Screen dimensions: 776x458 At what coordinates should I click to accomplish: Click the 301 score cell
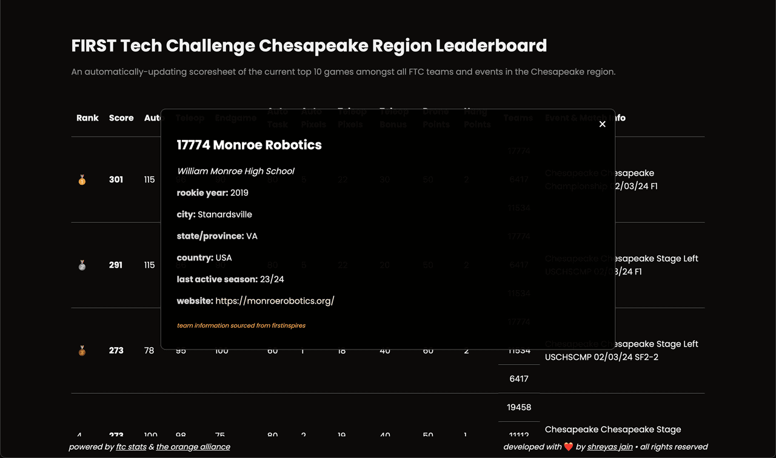[116, 180]
